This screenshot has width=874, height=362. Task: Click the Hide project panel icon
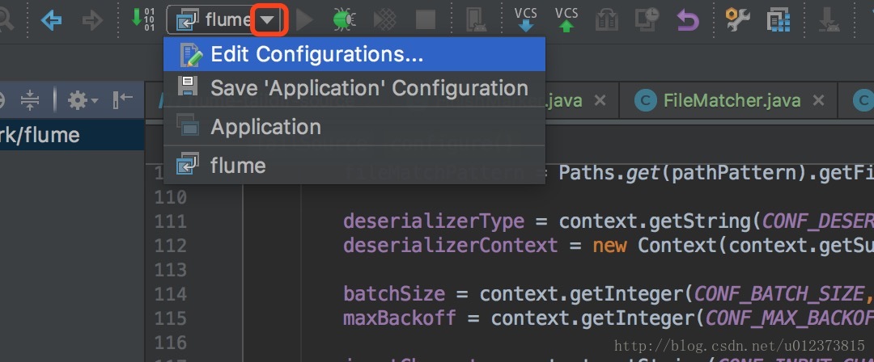point(123,100)
